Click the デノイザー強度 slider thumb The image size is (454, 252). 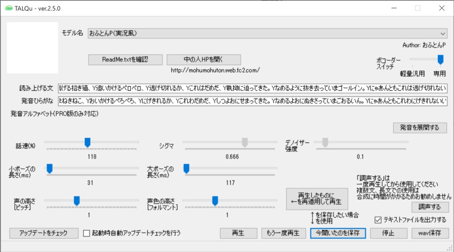click(x=325, y=142)
